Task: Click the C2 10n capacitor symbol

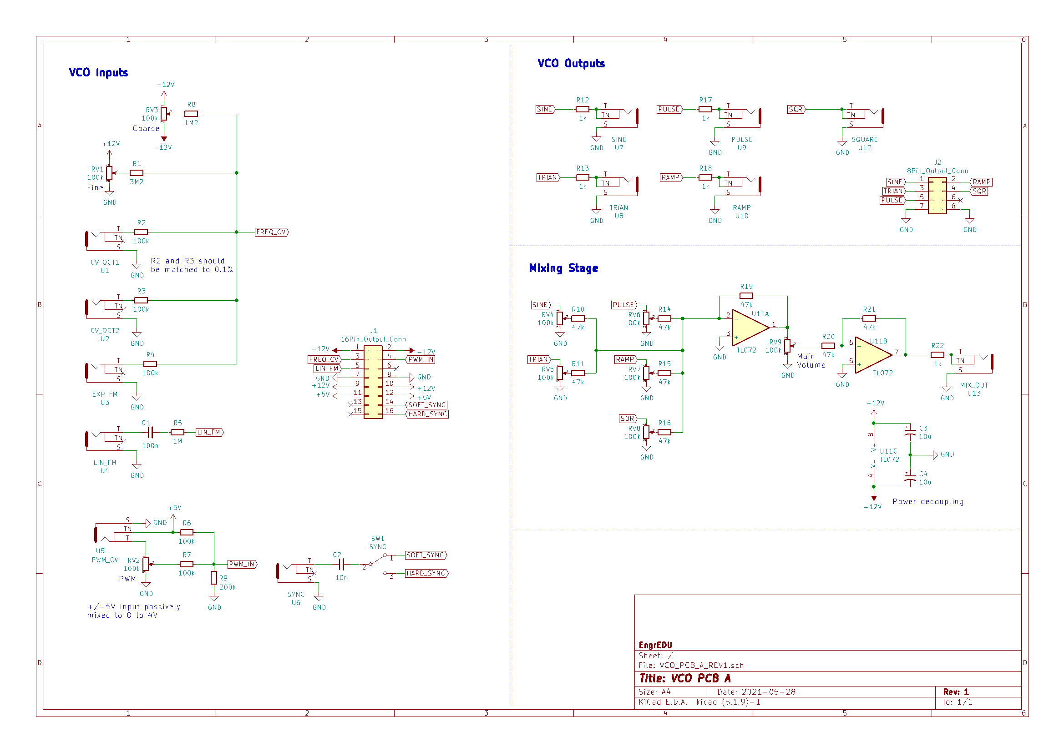Action: click(341, 565)
